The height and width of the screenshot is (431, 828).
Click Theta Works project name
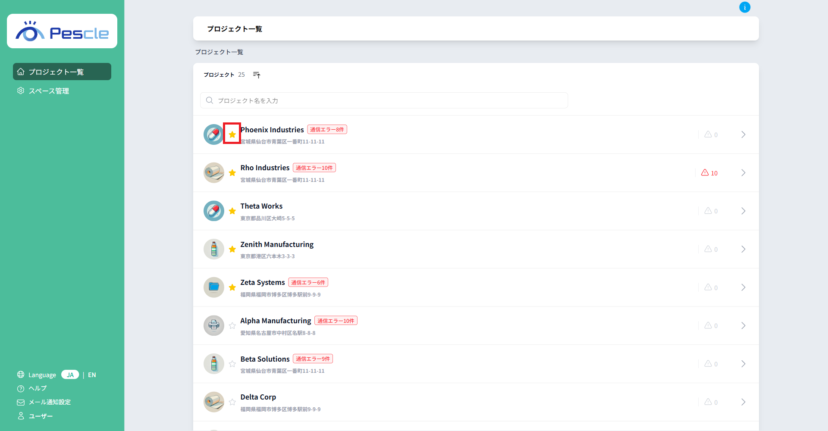tap(261, 206)
